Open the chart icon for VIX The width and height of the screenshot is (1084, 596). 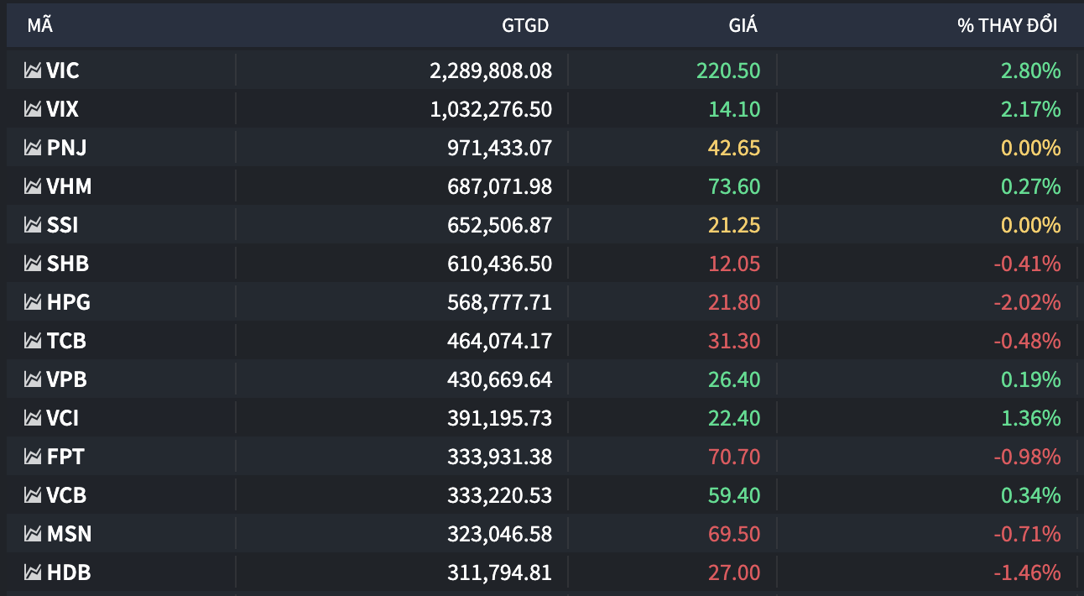(x=33, y=109)
